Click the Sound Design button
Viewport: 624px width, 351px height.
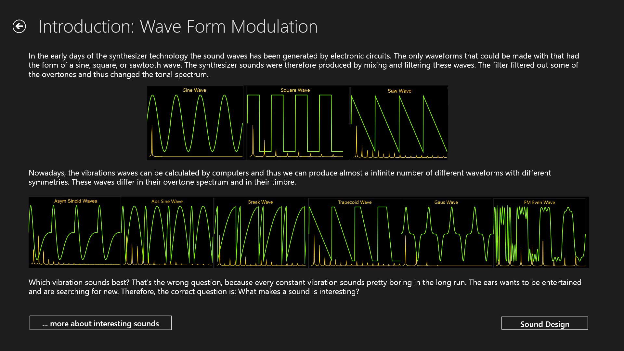click(x=544, y=323)
